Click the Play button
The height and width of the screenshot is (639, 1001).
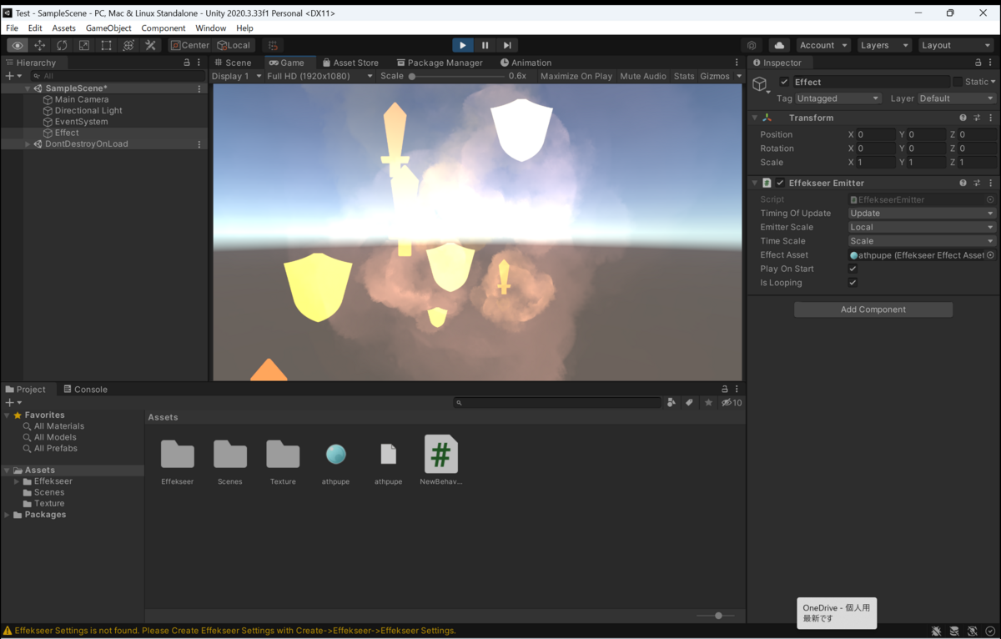tap(463, 45)
